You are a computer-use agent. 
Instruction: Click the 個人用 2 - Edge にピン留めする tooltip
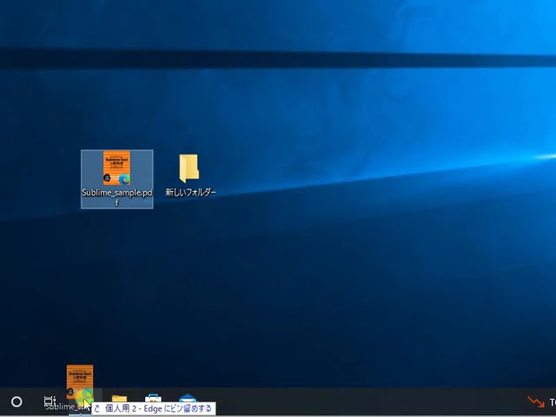pyautogui.click(x=157, y=408)
